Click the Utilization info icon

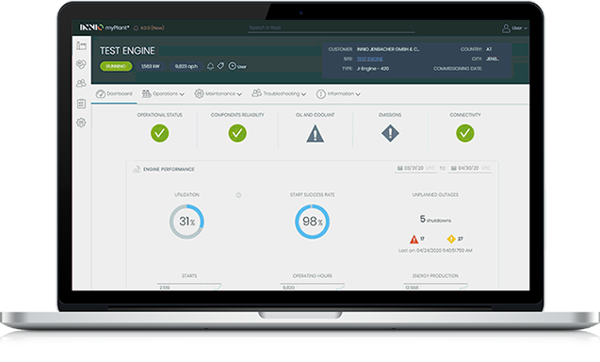(238, 195)
